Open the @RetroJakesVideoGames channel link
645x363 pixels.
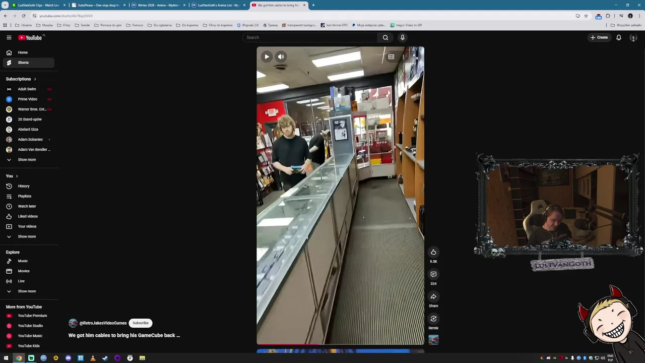103,323
